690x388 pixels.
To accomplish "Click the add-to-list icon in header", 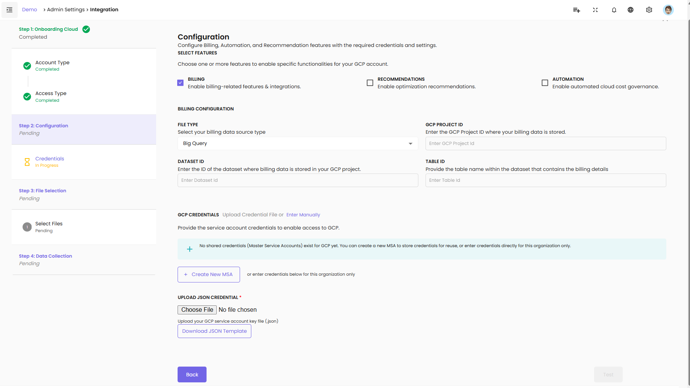I will click(x=576, y=10).
